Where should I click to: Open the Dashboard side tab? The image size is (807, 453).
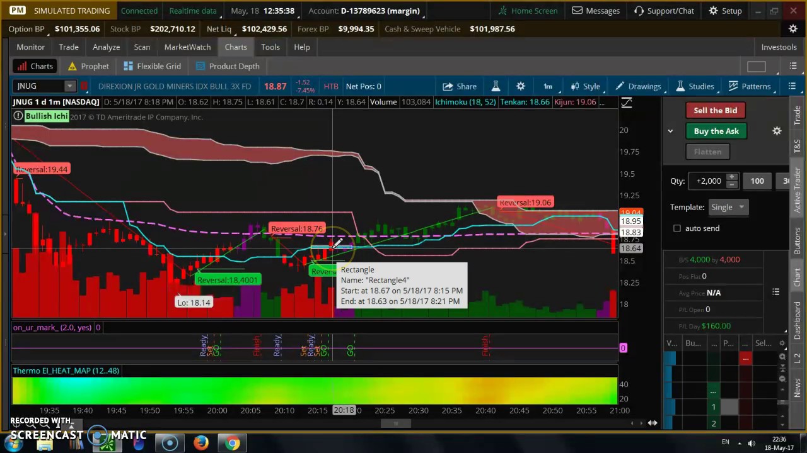click(x=797, y=320)
